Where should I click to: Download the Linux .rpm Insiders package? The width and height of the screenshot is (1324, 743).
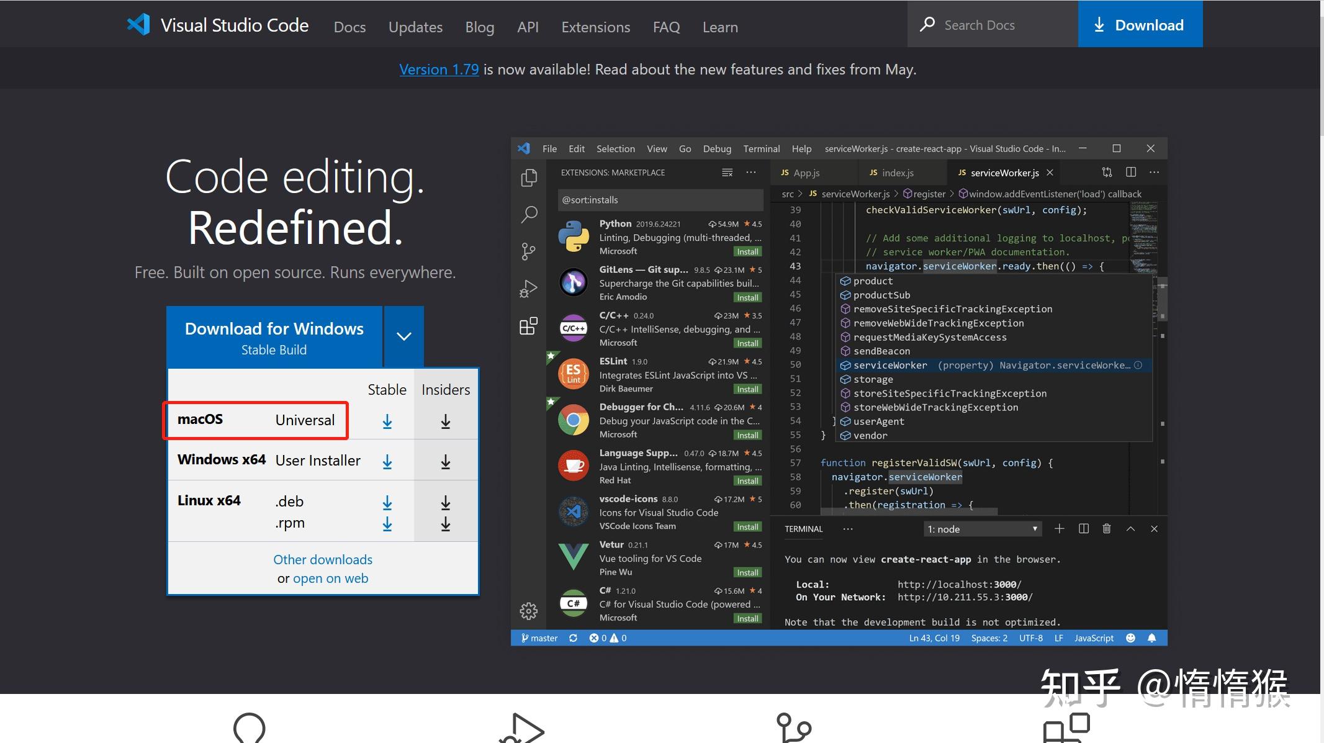[x=445, y=524]
